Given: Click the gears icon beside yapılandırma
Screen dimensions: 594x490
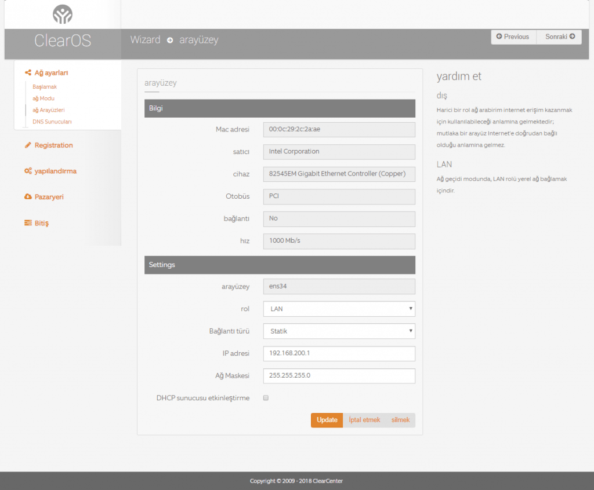Looking at the screenshot, I should (28, 171).
